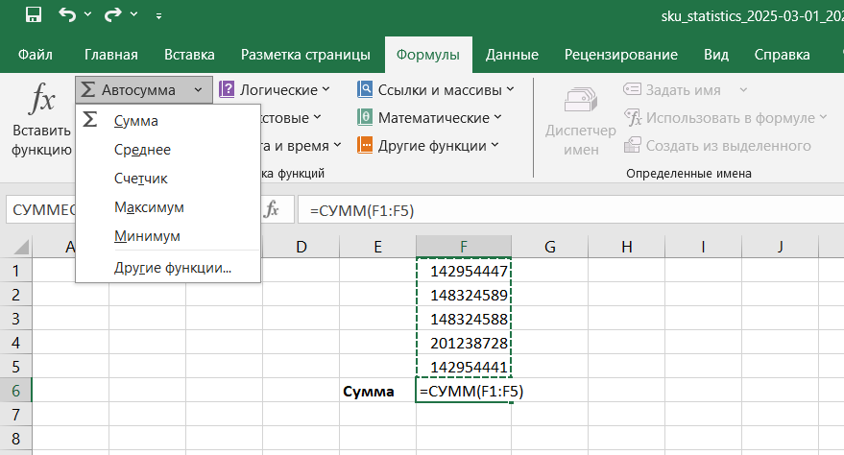Click Create from Selection (Создать из выделенного)
The width and height of the screenshot is (844, 455).
coord(718,146)
